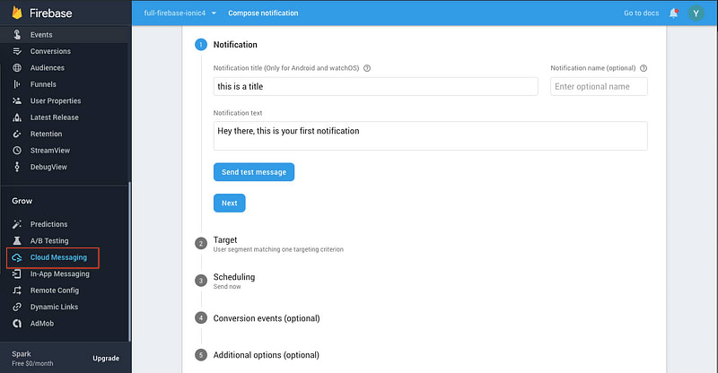Click the Dynamic Links chain icon

pos(17,307)
